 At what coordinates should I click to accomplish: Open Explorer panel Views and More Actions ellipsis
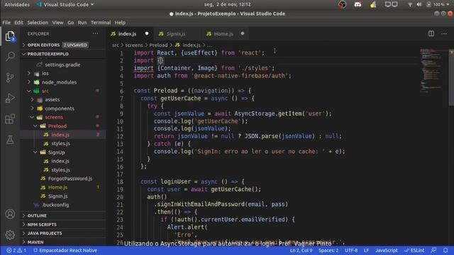pos(95,33)
